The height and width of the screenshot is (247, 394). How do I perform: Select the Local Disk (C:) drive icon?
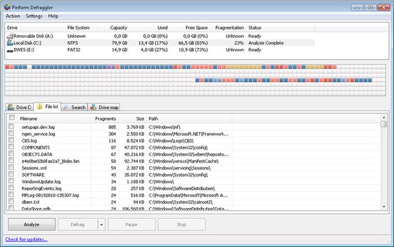click(x=10, y=43)
